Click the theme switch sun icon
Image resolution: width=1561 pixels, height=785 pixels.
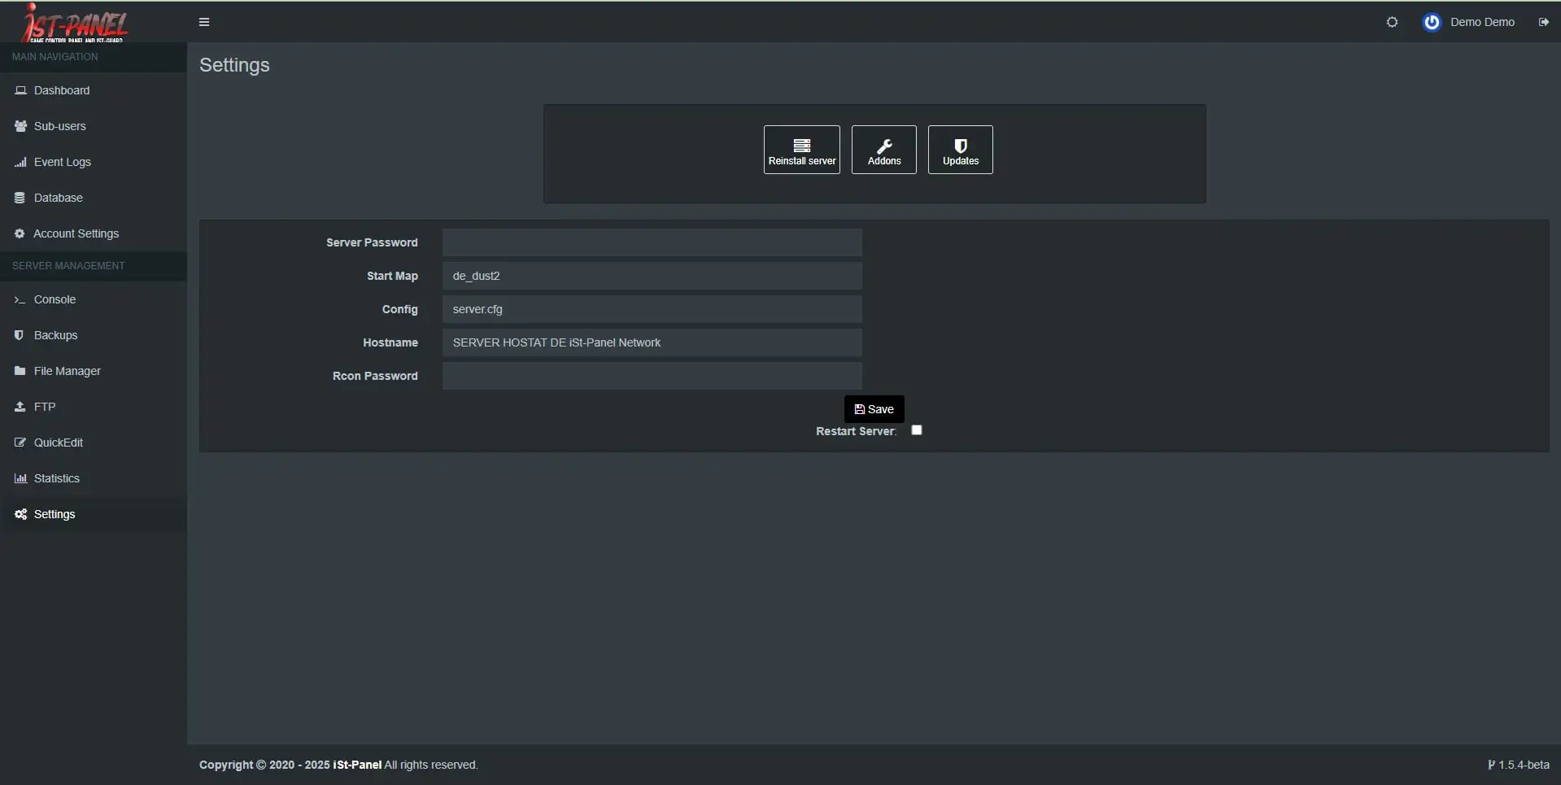pos(1392,22)
